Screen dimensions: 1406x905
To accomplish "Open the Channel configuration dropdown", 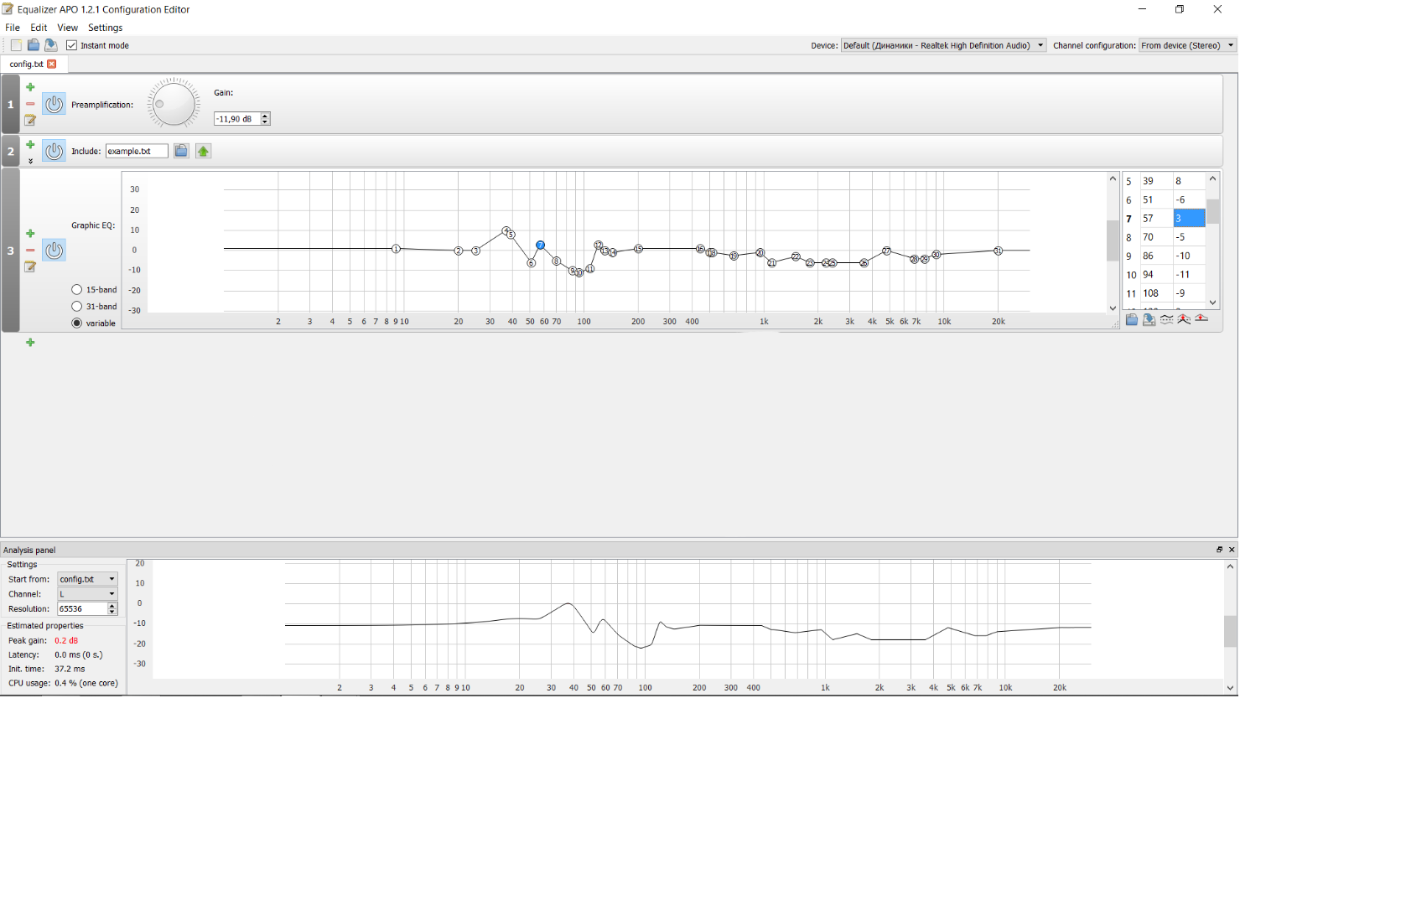I will (1188, 45).
